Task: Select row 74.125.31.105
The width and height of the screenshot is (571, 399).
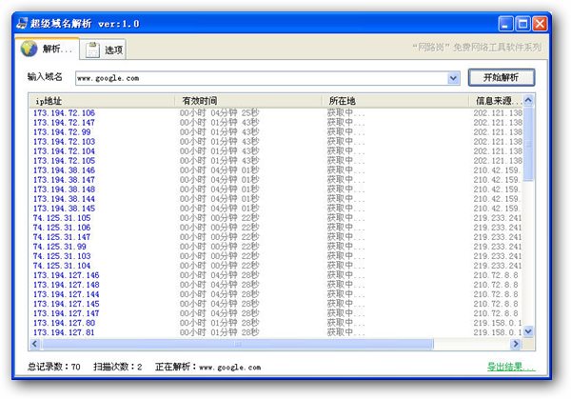Action: [276, 218]
